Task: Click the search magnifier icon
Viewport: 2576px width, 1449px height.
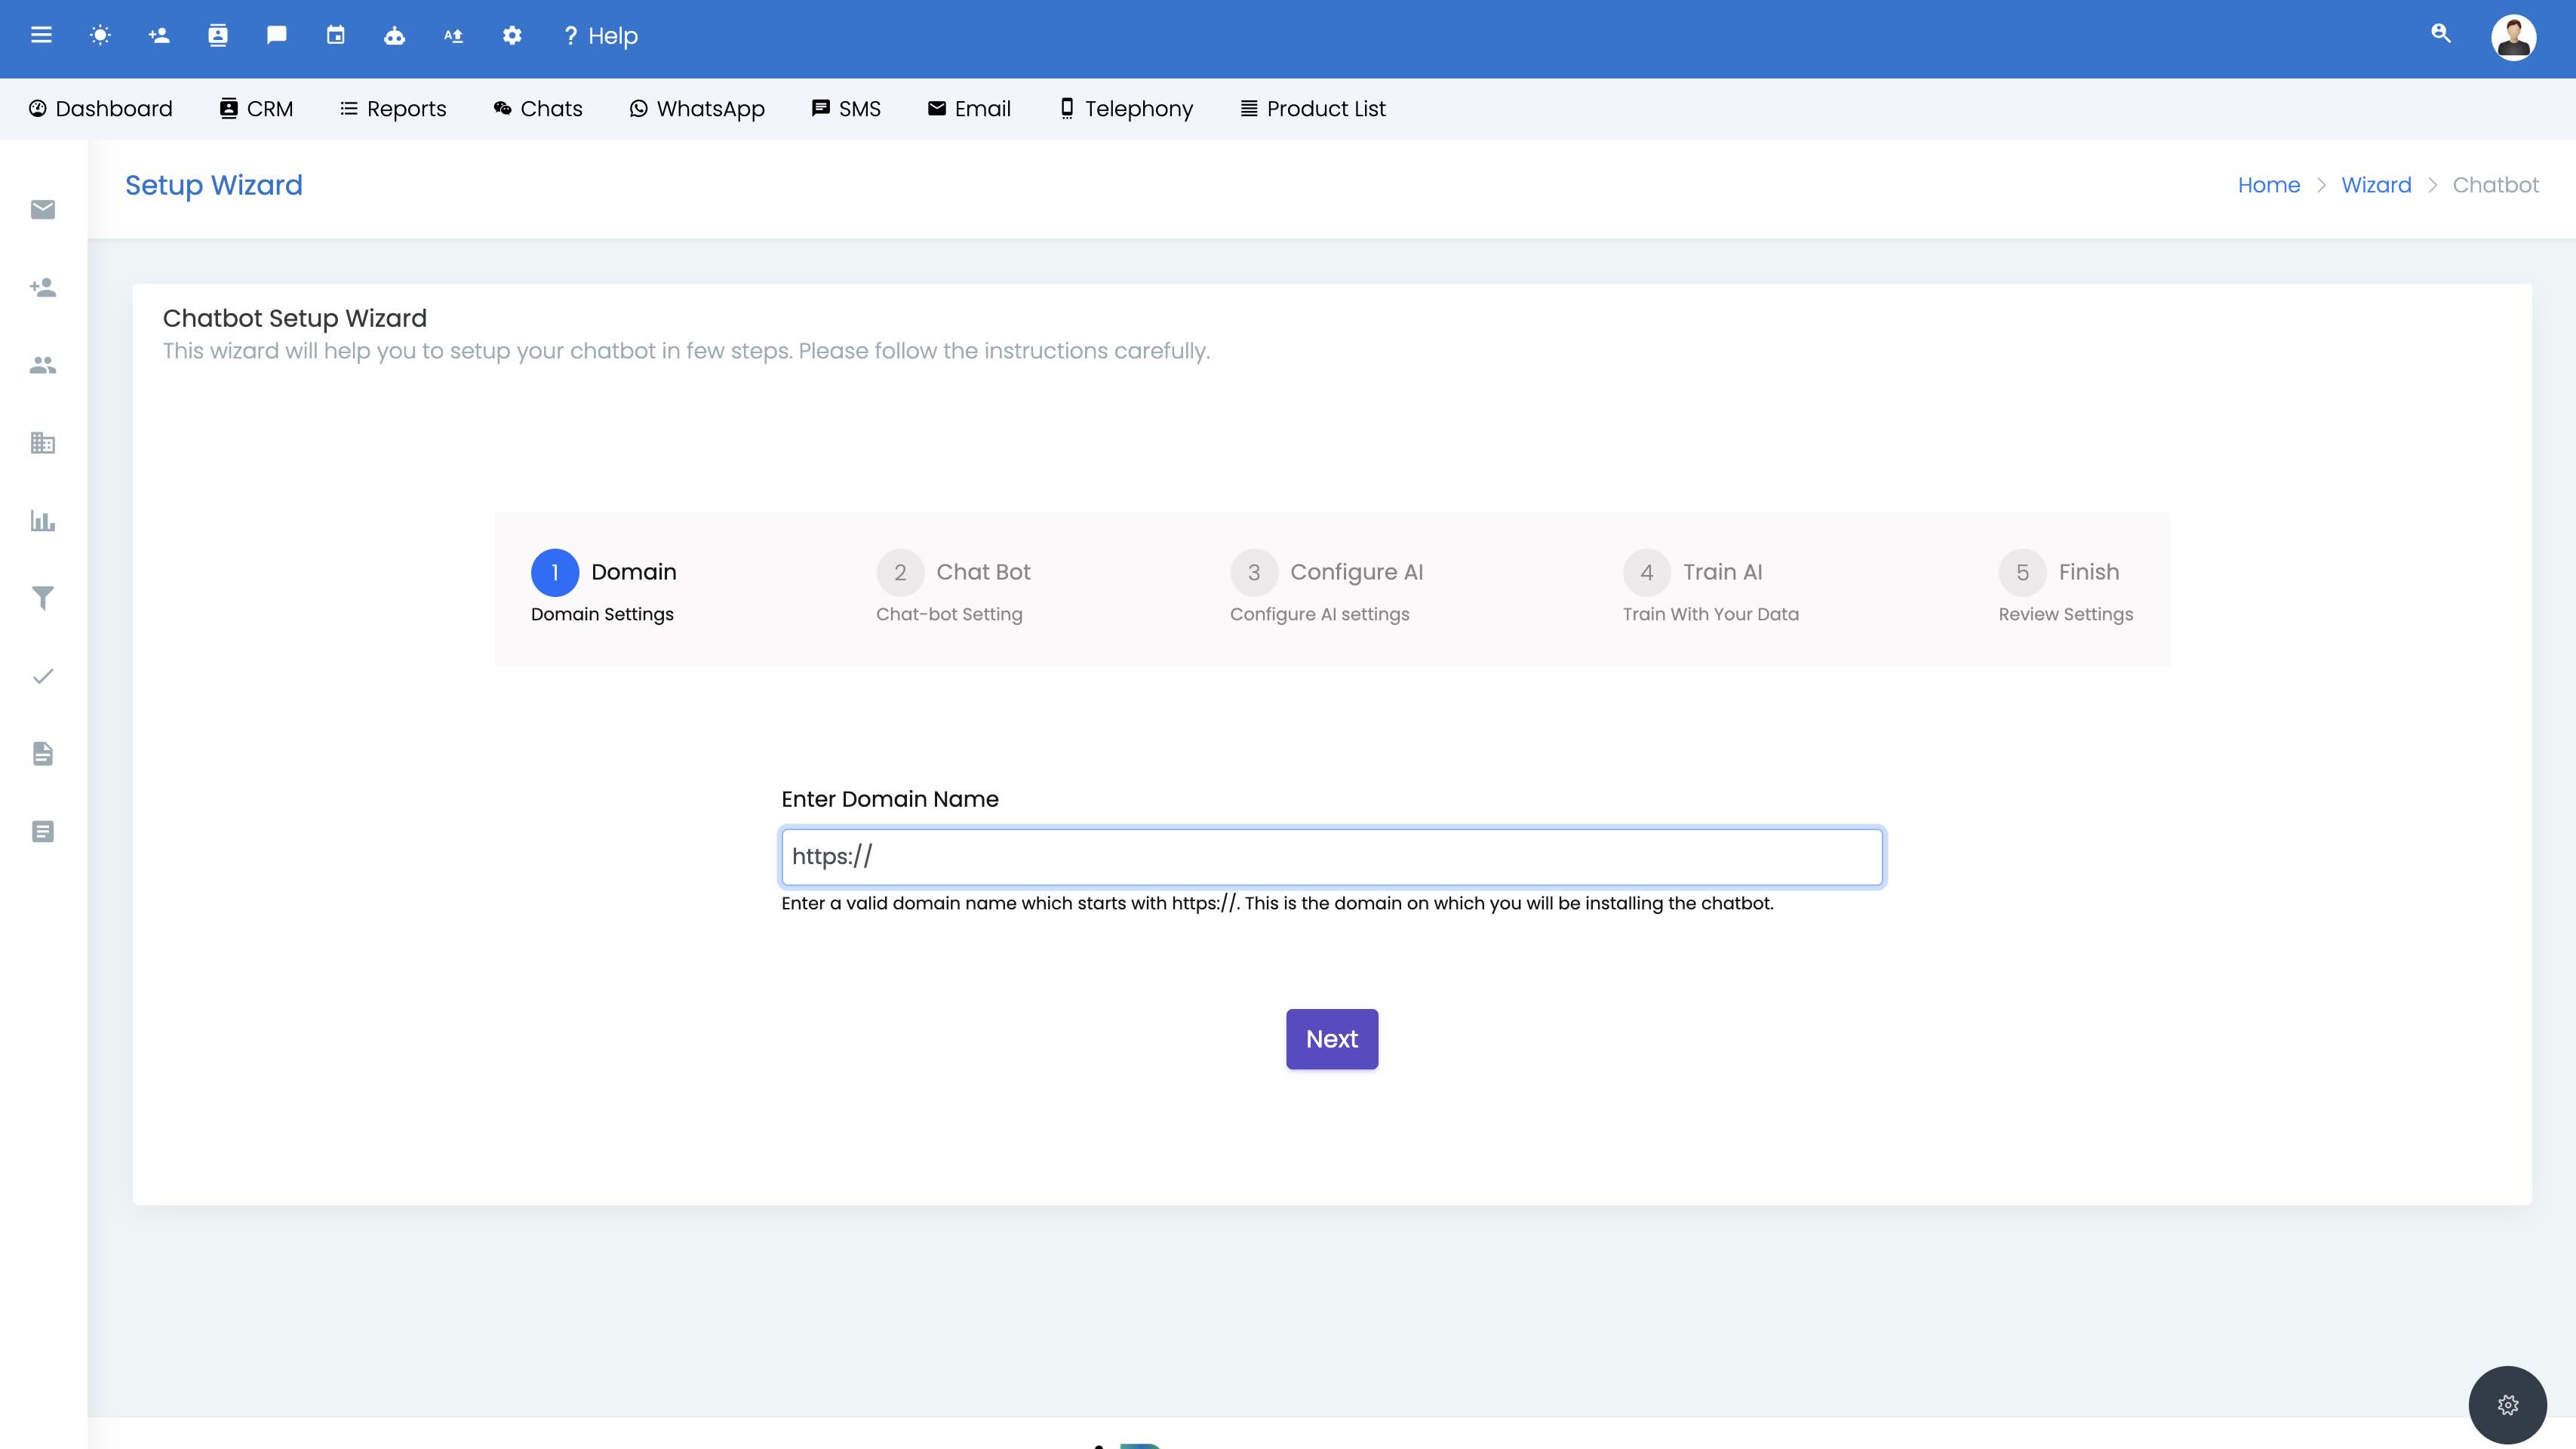Action: tap(2441, 34)
